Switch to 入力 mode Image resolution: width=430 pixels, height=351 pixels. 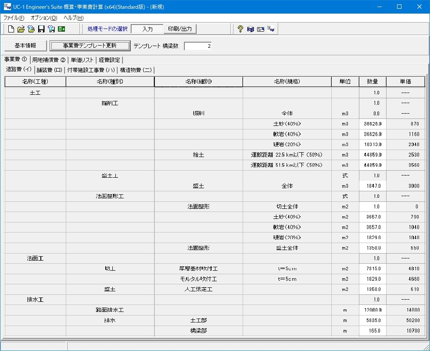(147, 29)
